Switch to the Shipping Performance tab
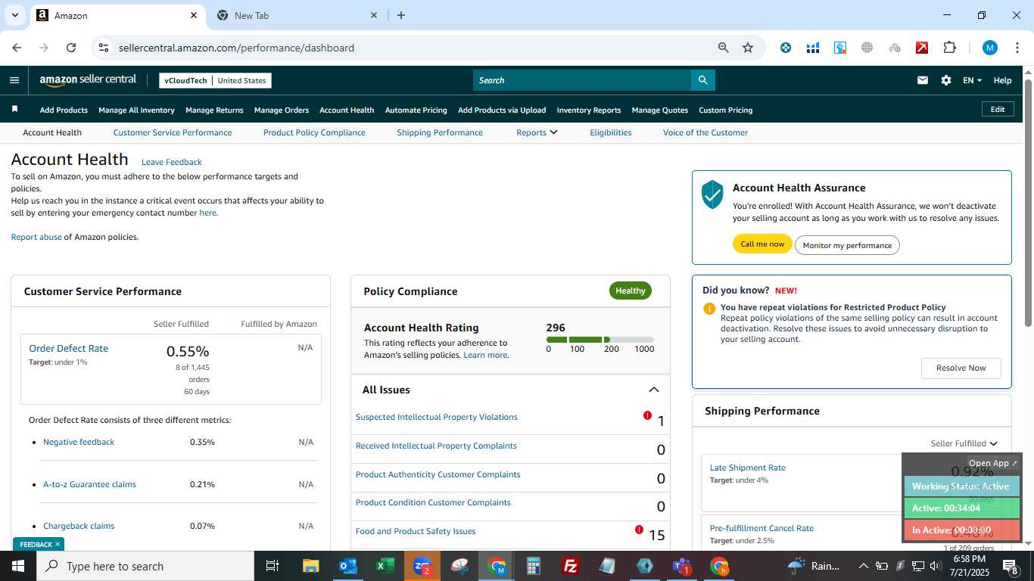The width and height of the screenshot is (1034, 581). click(440, 132)
